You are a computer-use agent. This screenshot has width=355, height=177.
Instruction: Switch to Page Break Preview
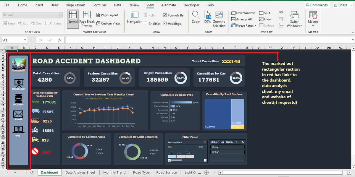click(87, 19)
